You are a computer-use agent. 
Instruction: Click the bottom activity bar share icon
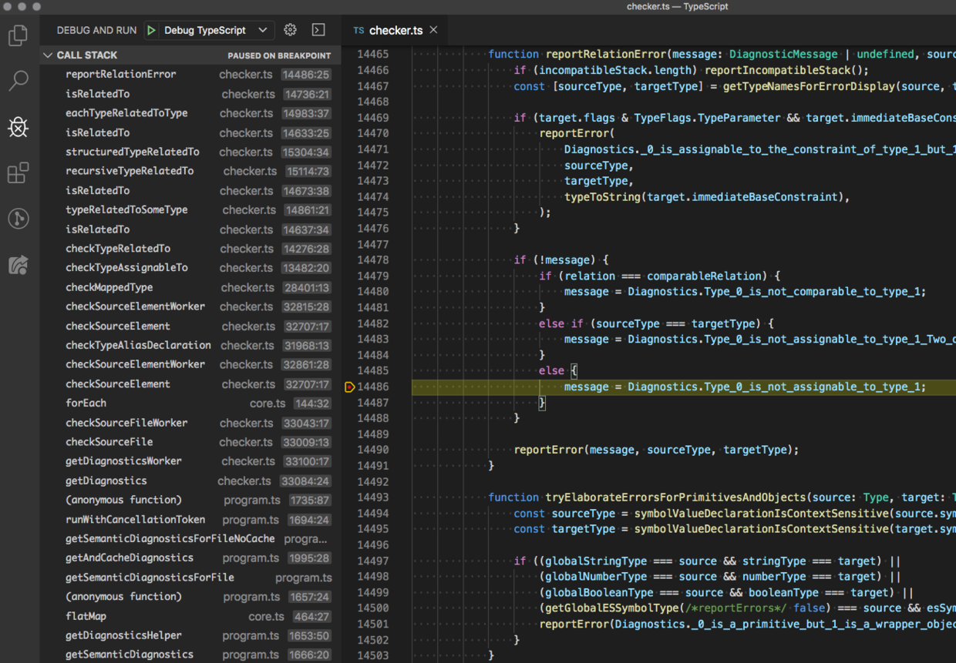(x=19, y=265)
